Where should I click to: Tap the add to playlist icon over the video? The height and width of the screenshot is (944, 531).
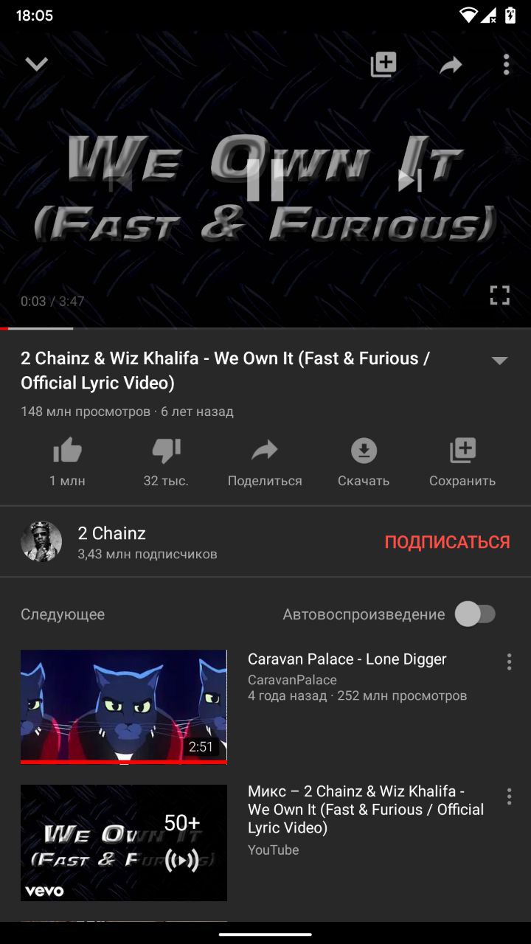click(383, 65)
